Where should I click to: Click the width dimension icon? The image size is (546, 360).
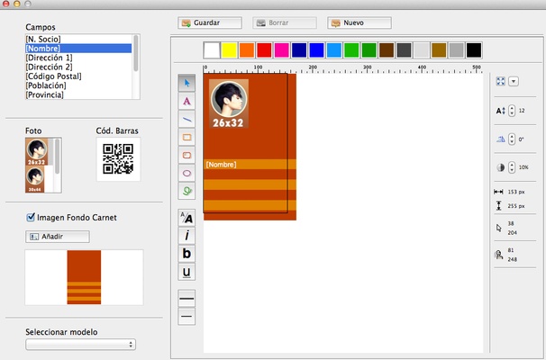pos(498,192)
